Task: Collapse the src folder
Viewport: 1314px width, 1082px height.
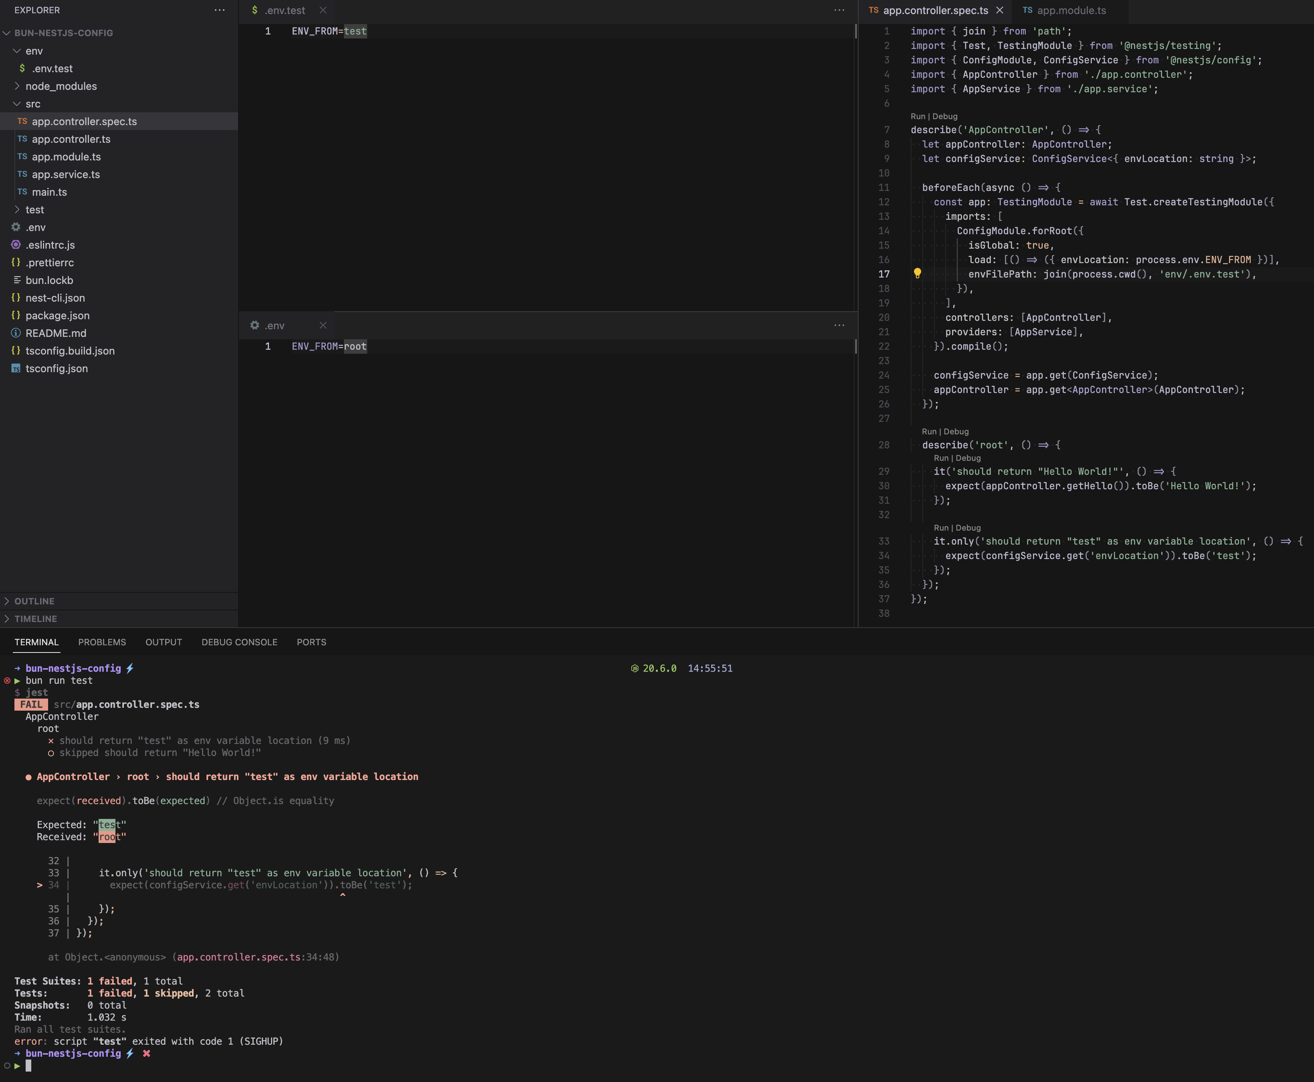Action: tap(18, 103)
